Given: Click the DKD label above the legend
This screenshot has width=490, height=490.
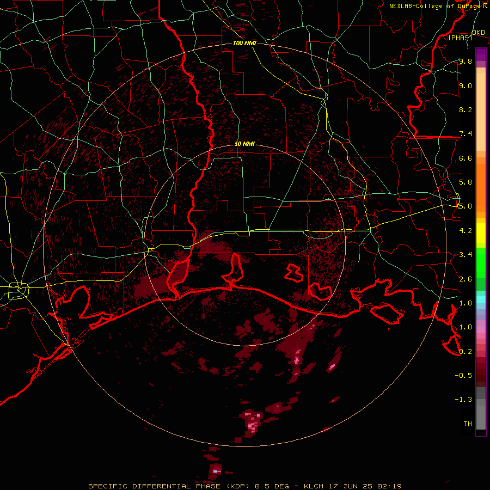Looking at the screenshot, I should [479, 33].
